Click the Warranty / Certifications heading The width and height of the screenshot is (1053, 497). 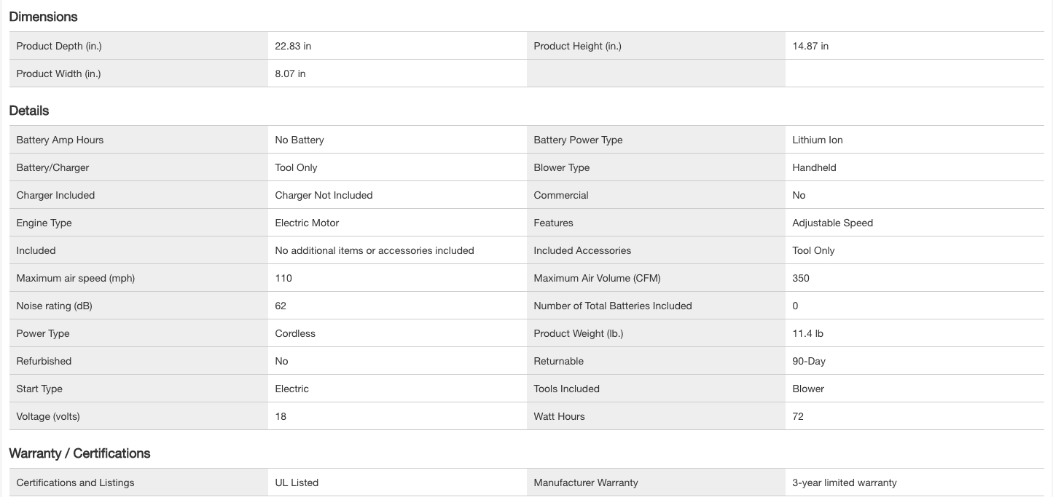pyautogui.click(x=79, y=453)
